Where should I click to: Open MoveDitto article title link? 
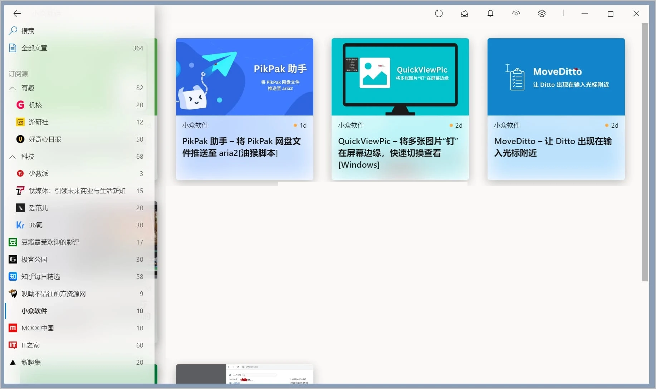(553, 147)
